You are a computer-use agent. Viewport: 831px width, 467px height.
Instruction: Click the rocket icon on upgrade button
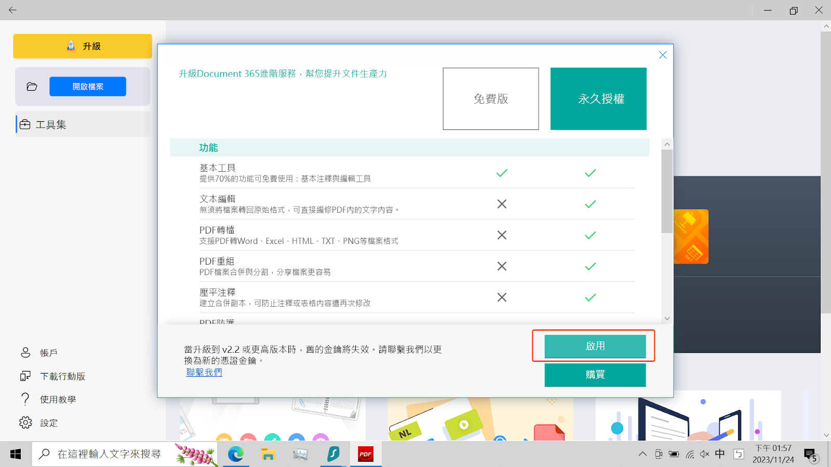pyautogui.click(x=71, y=46)
